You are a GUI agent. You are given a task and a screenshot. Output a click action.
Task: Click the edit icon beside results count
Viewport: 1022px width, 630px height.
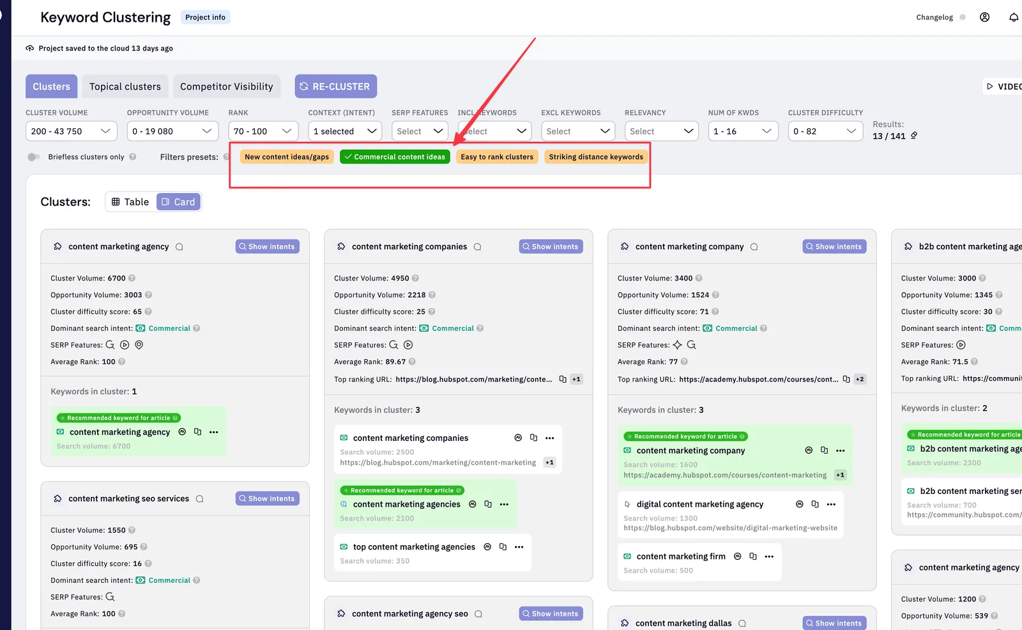point(914,135)
